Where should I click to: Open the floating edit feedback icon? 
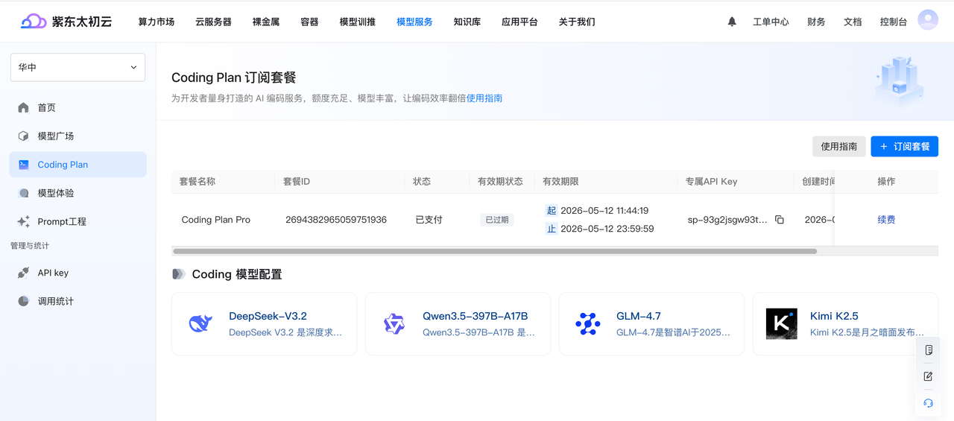pyautogui.click(x=929, y=376)
